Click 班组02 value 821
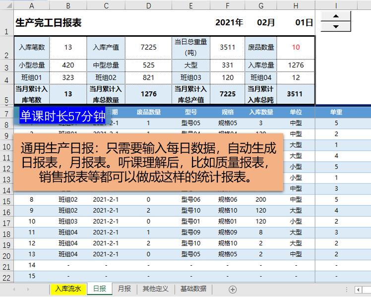 tap(149, 77)
